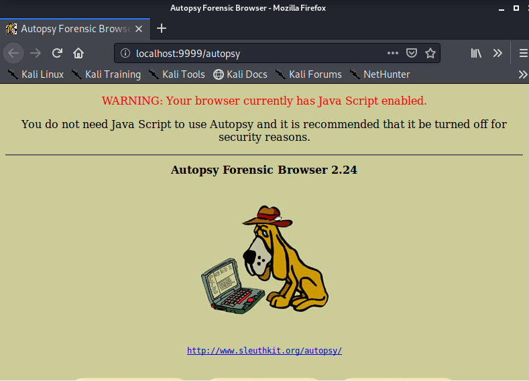Open the Library icon

tap(476, 53)
